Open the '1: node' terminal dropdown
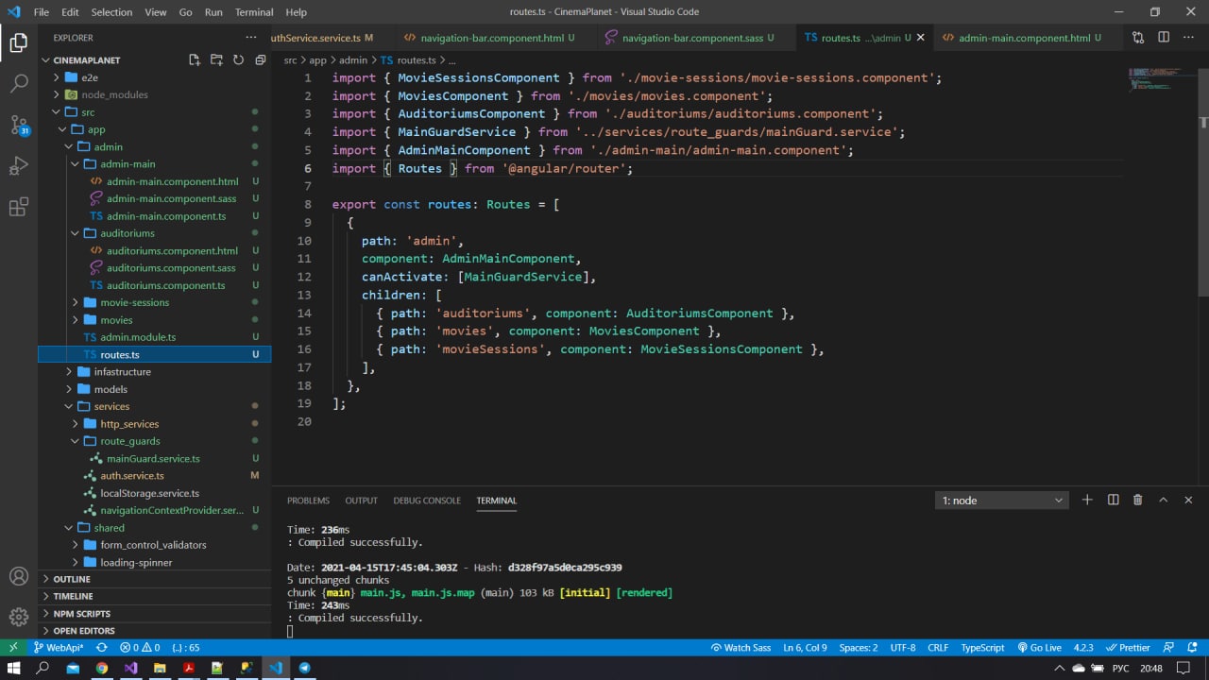The width and height of the screenshot is (1209, 680). click(1001, 501)
